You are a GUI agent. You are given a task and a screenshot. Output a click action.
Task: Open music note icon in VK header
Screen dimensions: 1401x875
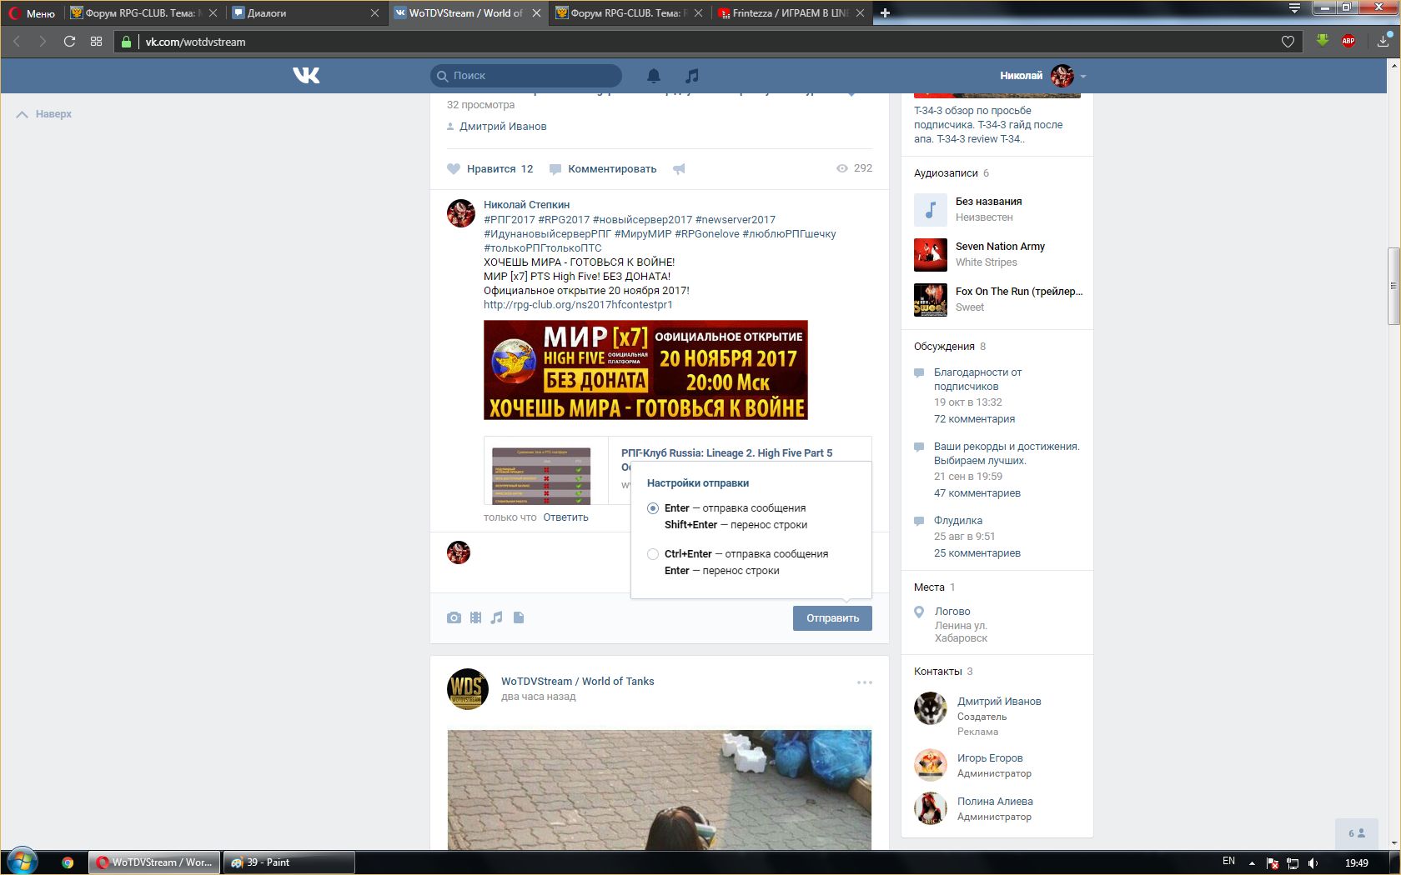(x=691, y=76)
